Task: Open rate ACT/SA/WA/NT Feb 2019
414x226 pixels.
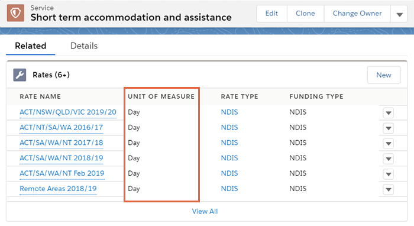Action: (x=62, y=173)
